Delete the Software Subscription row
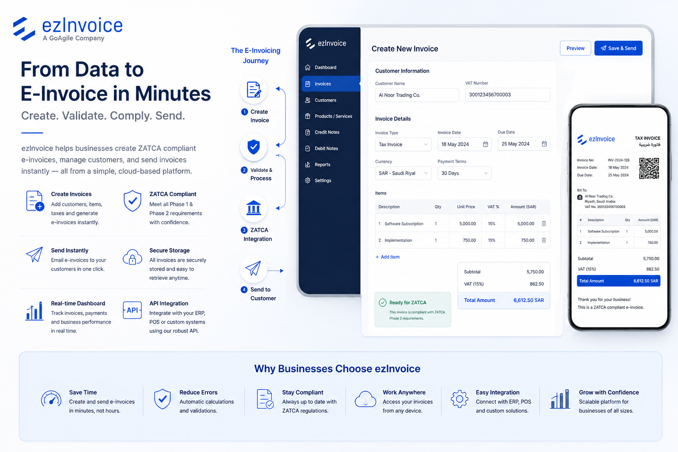 544,224
